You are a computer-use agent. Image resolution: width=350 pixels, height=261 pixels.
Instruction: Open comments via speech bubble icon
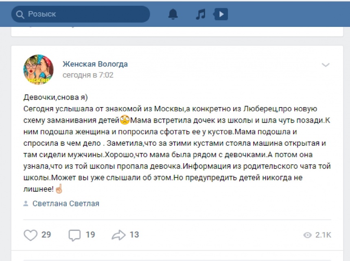pos(74,235)
